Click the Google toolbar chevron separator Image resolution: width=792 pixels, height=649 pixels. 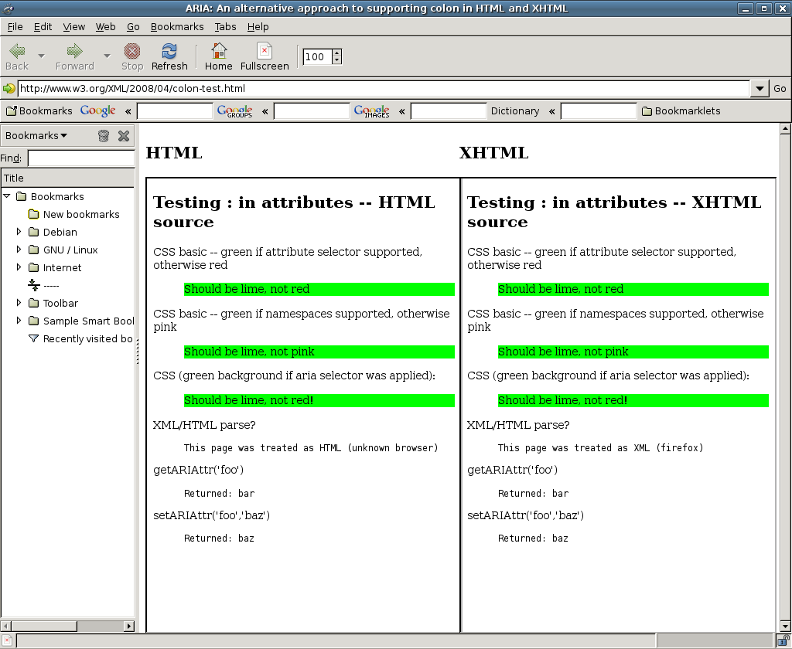pos(128,111)
